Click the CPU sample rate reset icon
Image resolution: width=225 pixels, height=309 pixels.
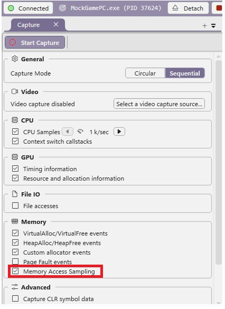tap(80, 132)
